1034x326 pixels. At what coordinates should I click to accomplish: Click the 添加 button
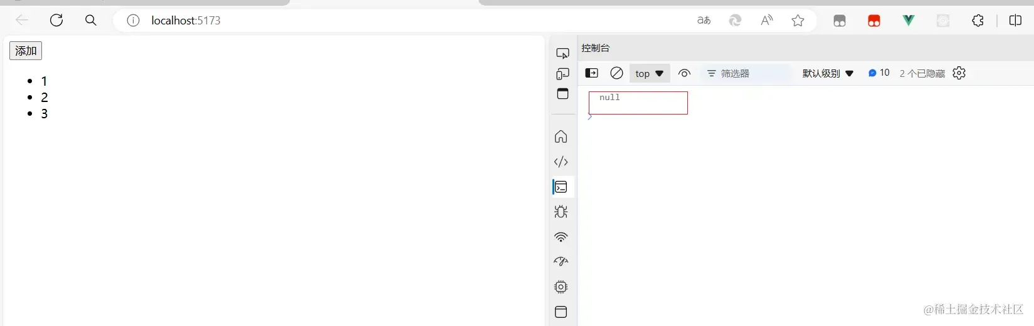click(26, 51)
